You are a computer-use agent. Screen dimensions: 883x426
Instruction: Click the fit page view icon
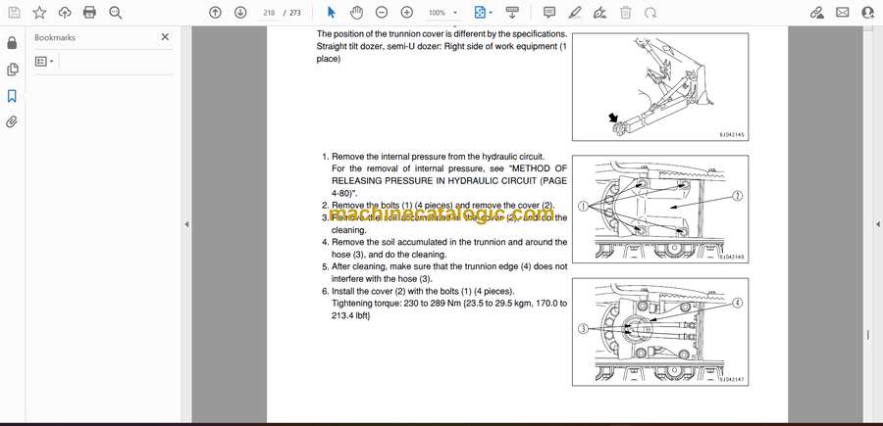[480, 13]
